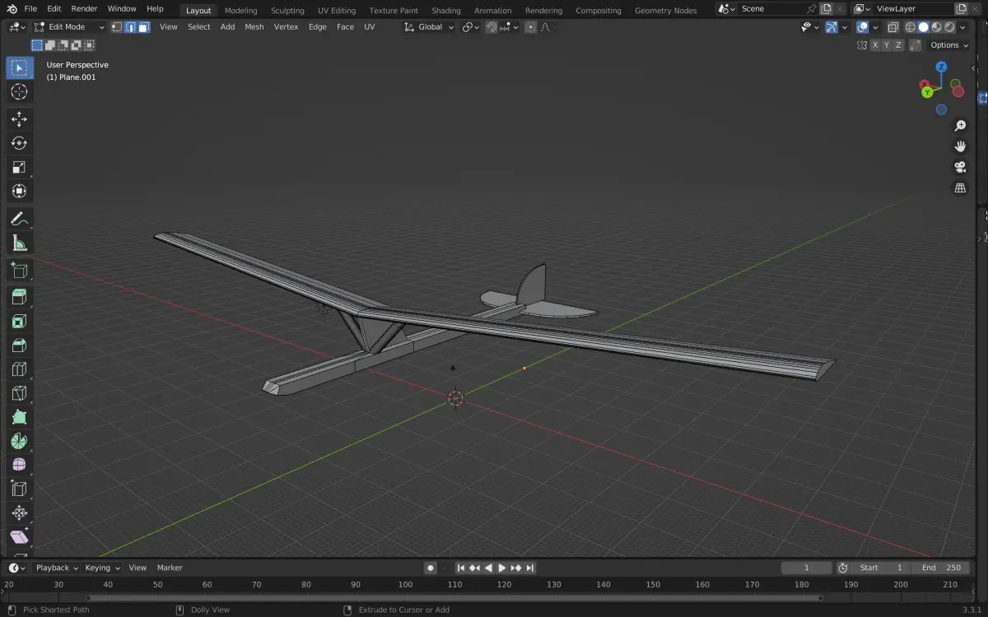
Task: Activate the Knife tool
Action: coord(20,393)
